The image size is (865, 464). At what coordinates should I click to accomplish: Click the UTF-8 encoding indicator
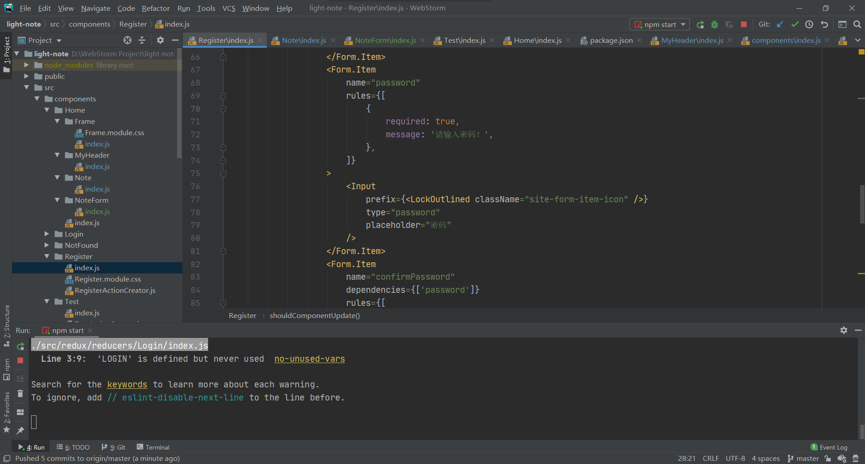(735, 459)
